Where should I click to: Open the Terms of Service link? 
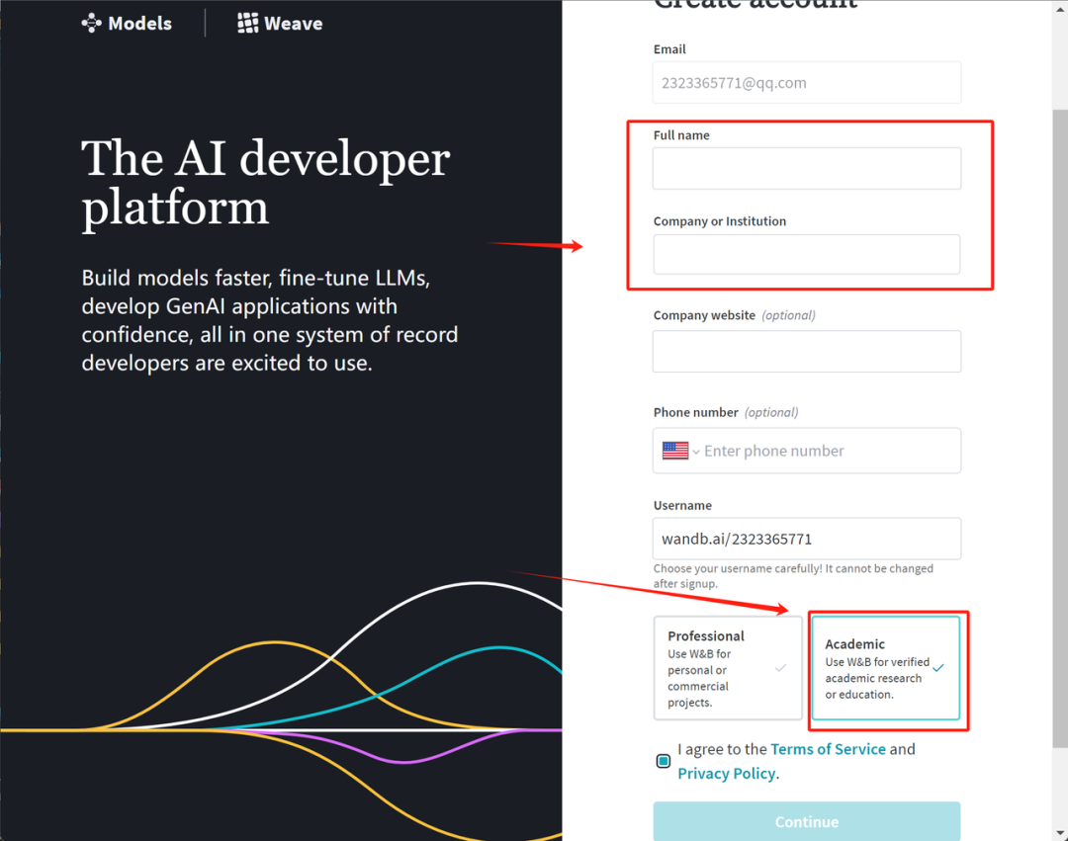(829, 749)
